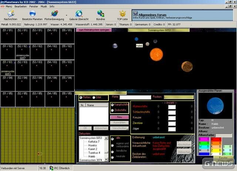Click the forum icon beside Allgemeines Forum

click(x=135, y=14)
